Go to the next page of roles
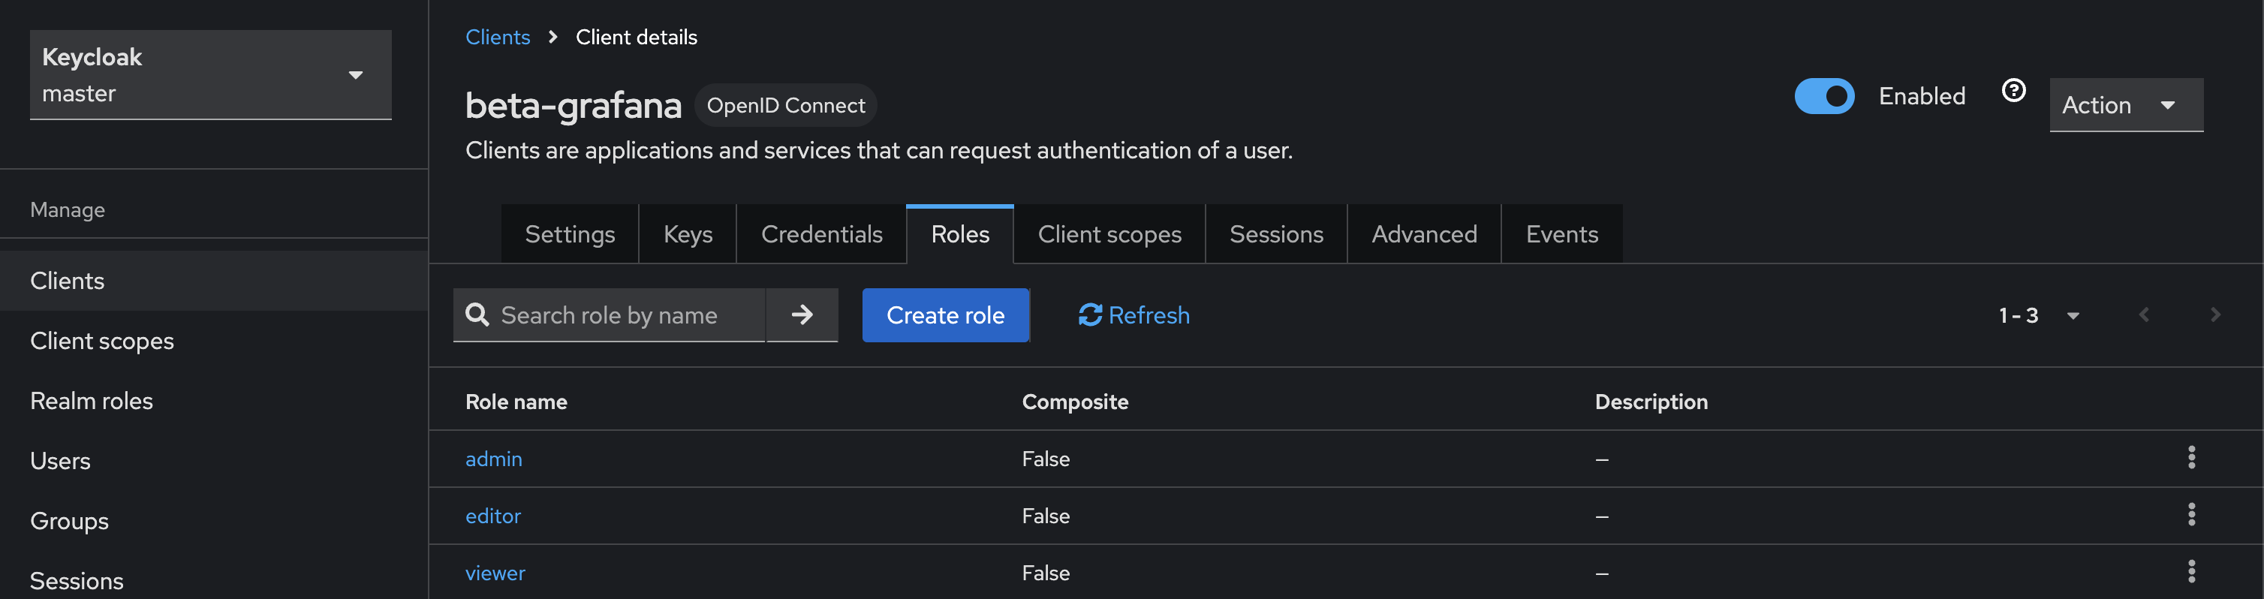The image size is (2264, 599). coord(2214,315)
